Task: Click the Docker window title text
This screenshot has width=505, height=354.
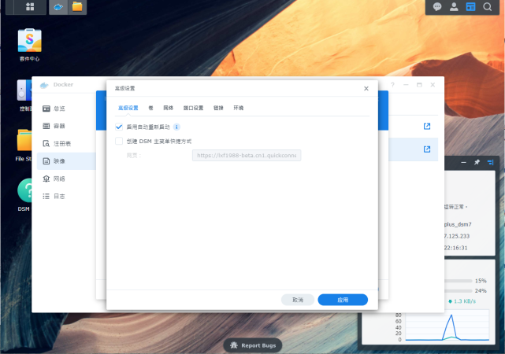Action: 63,84
